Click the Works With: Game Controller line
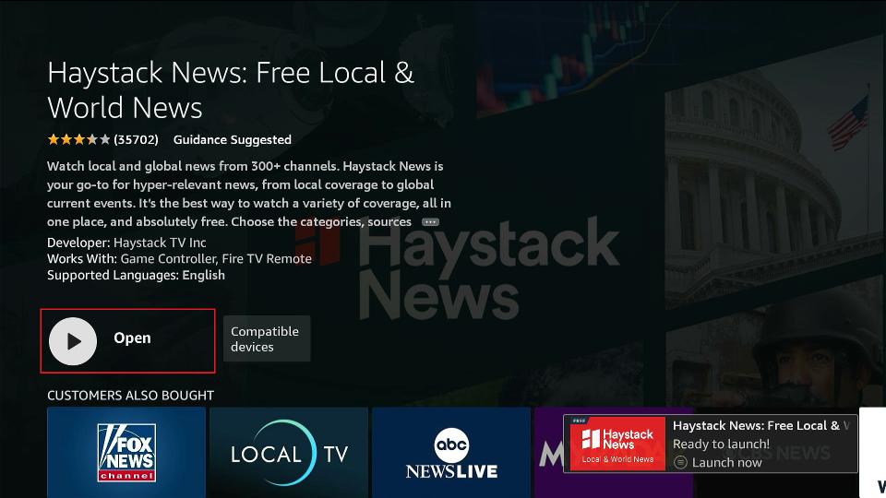This screenshot has width=886, height=498. [179, 258]
